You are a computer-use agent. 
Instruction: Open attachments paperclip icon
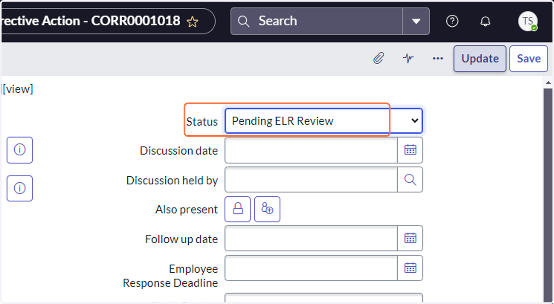coord(379,59)
